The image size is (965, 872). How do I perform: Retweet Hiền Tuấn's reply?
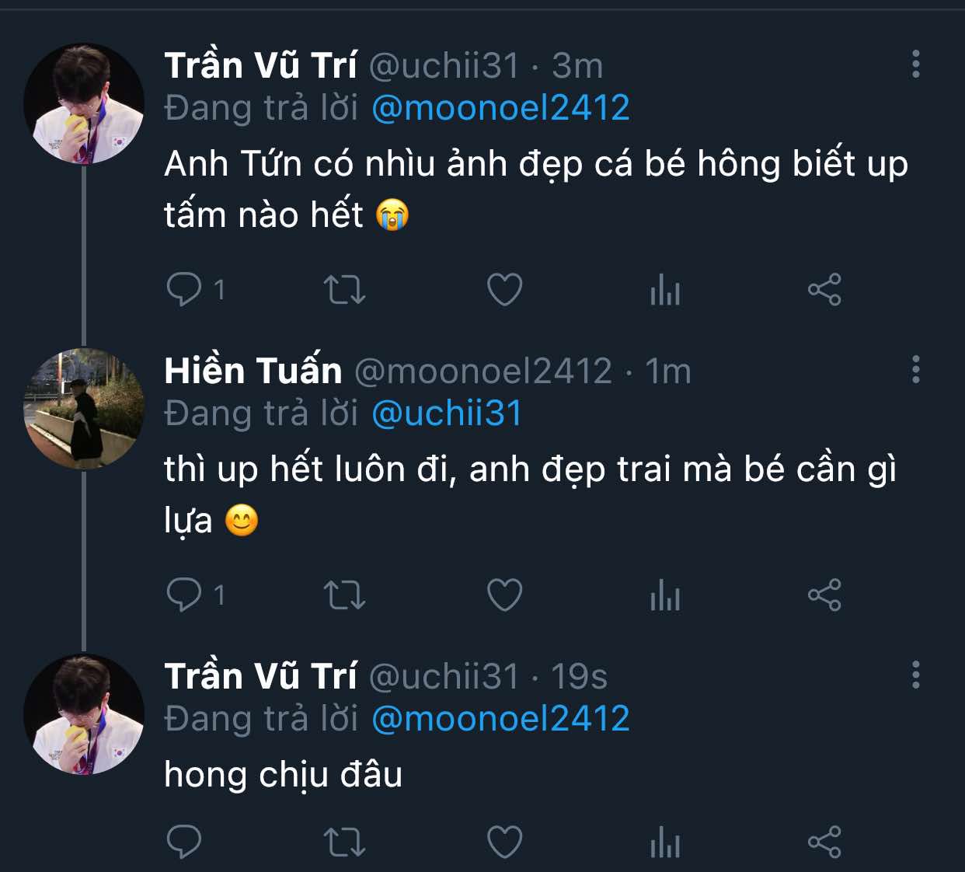[x=344, y=595]
